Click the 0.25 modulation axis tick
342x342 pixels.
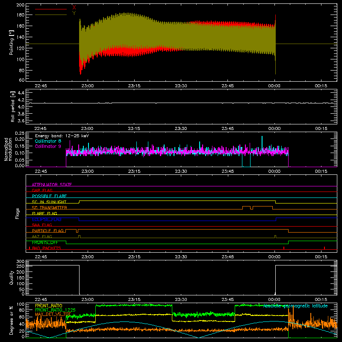click(x=20, y=133)
